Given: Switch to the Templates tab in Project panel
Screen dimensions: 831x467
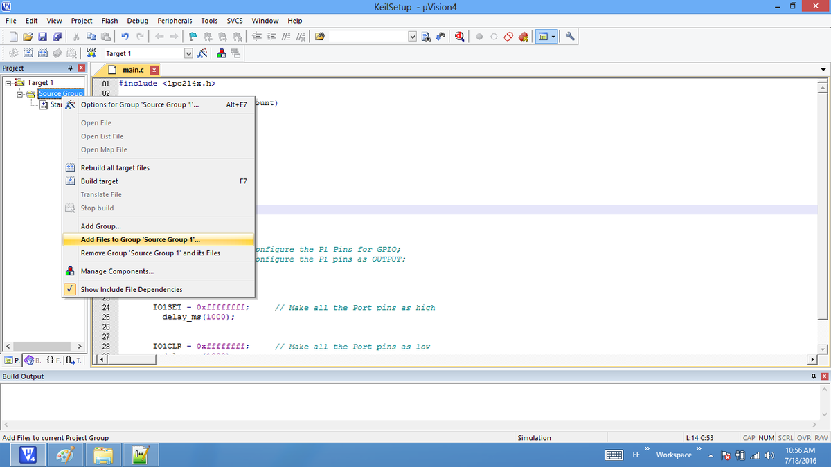Looking at the screenshot, I should click(x=73, y=360).
